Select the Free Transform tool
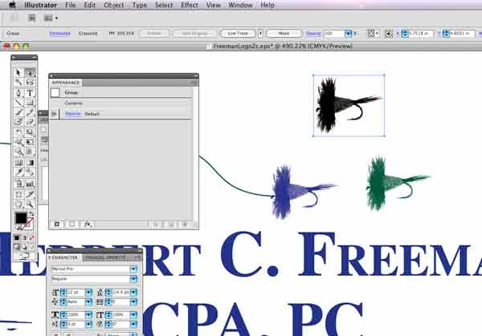 point(30,142)
